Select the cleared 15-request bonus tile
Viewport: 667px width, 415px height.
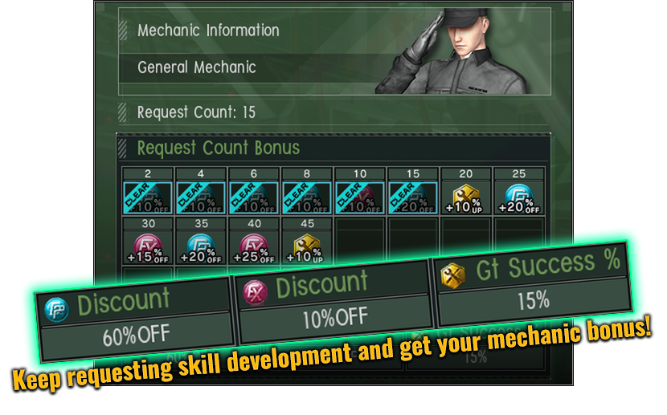click(x=412, y=198)
